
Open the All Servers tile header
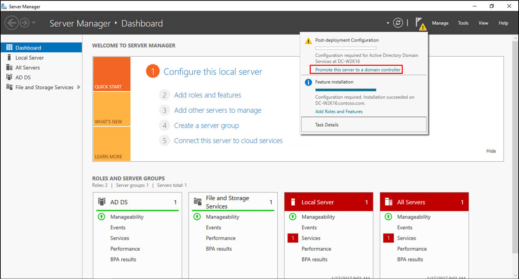coord(424,202)
